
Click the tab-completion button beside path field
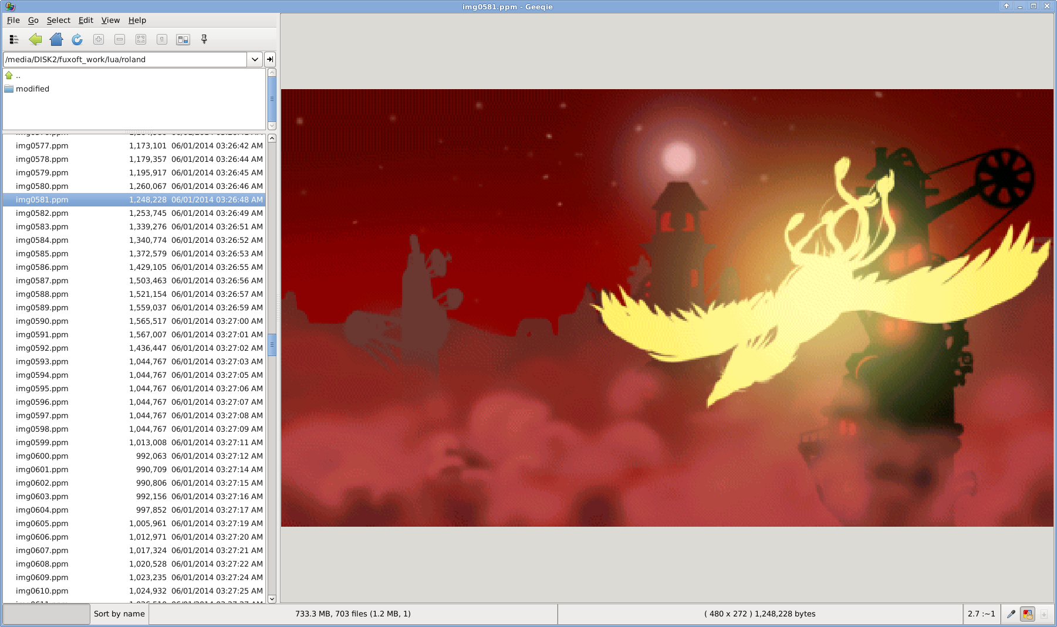coord(270,59)
